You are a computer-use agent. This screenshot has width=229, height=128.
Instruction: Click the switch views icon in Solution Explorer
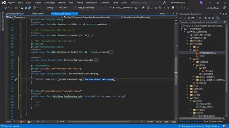tap(193, 18)
